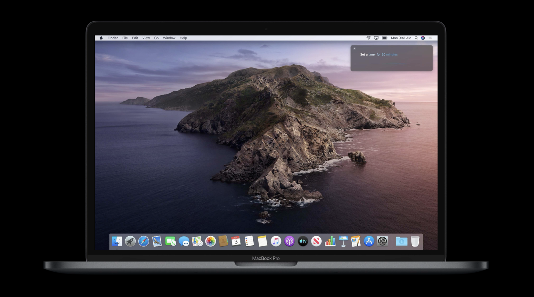534x297 pixels.
Task: Show Notification Center from the menu bar
Action: point(430,38)
